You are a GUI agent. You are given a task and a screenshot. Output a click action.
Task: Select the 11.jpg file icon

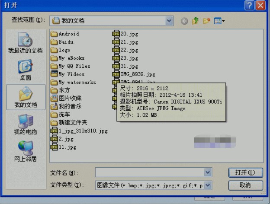[x=54, y=147]
